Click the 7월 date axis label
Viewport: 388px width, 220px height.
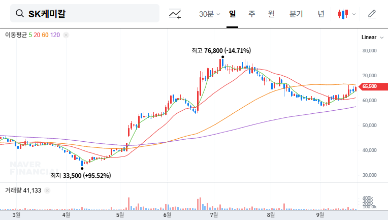coord(214,215)
